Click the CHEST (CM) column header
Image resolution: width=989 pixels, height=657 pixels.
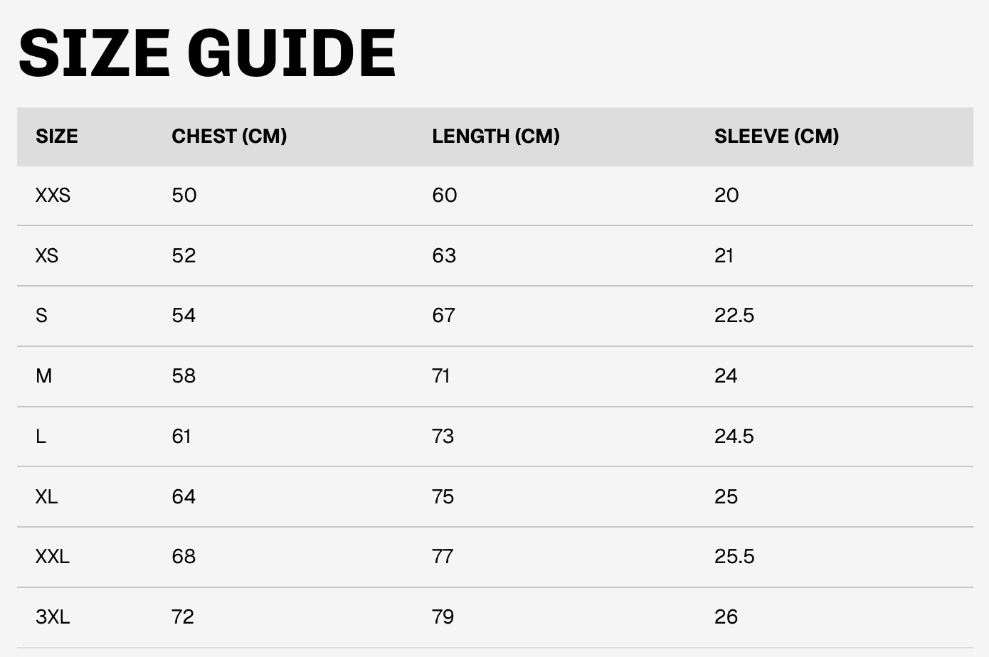coord(229,137)
